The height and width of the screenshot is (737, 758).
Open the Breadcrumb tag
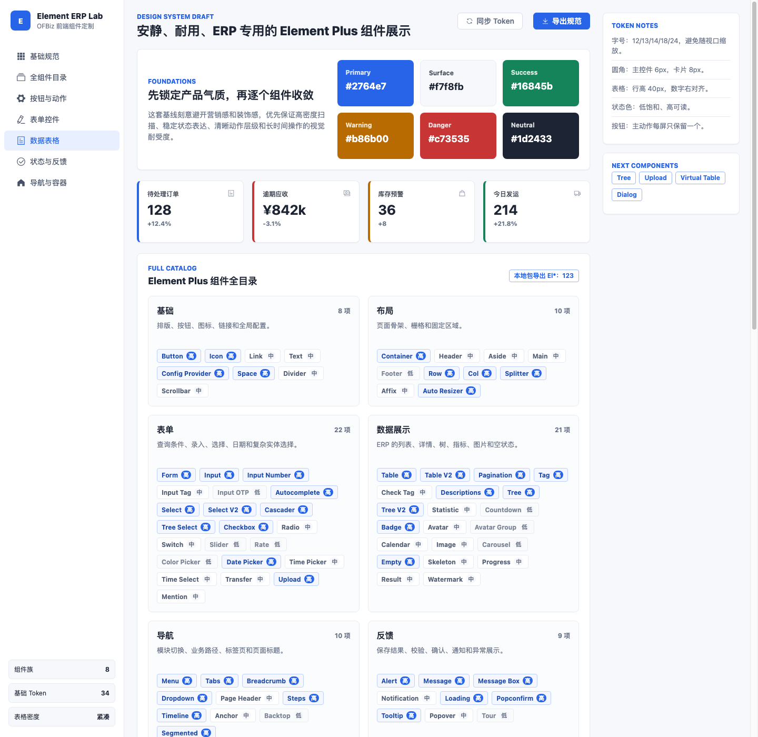click(273, 681)
